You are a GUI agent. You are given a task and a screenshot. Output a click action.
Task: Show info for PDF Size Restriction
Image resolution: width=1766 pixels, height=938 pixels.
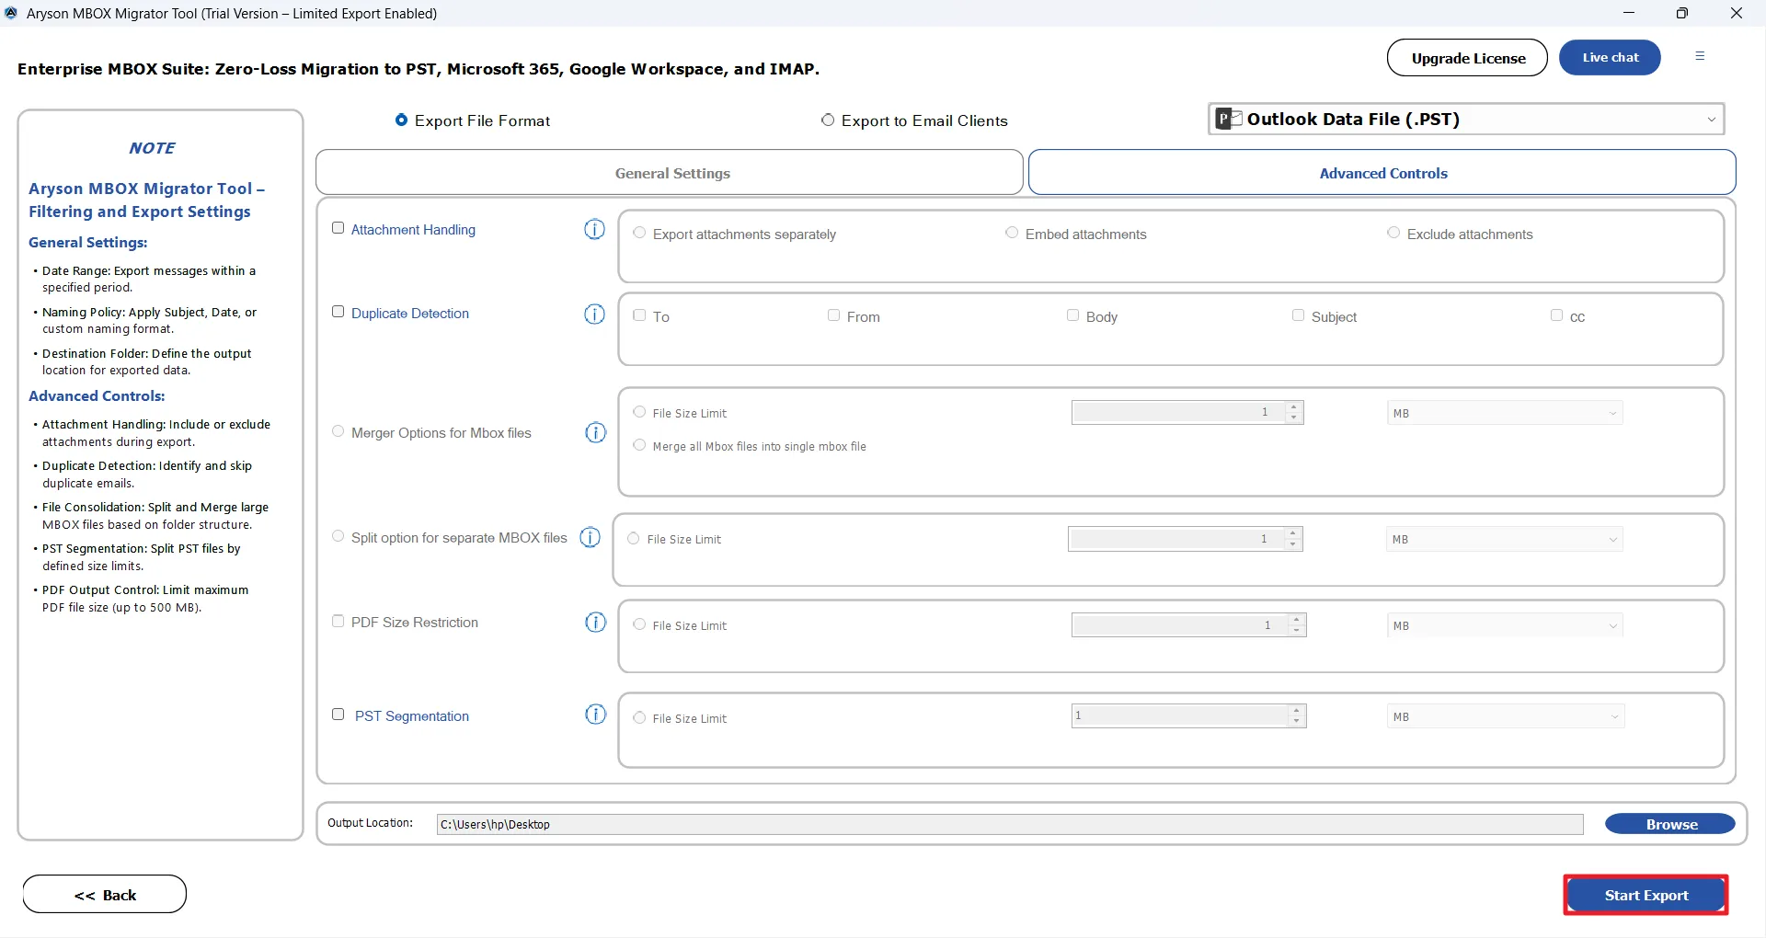[596, 623]
